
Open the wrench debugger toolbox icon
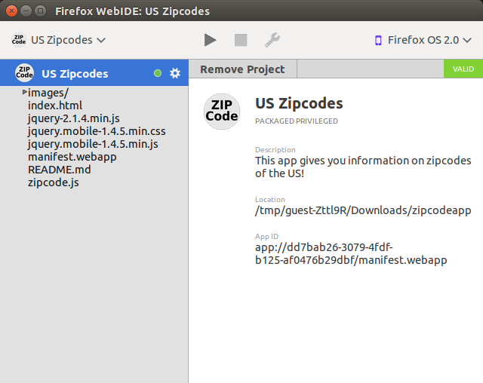point(272,40)
